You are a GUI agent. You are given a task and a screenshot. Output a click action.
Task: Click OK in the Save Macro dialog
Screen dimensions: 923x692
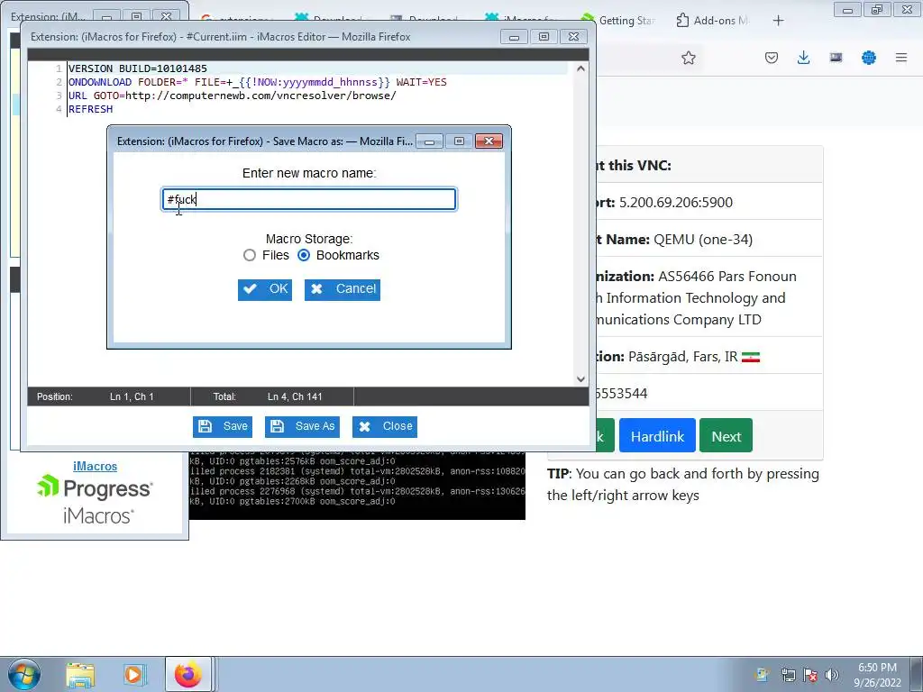(265, 289)
